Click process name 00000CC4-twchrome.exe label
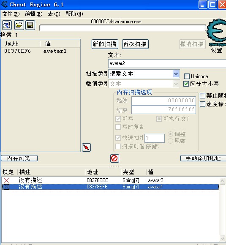The image size is (226, 245). tap(116, 22)
